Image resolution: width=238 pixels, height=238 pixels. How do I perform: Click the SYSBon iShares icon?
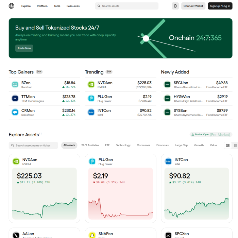click(167, 112)
